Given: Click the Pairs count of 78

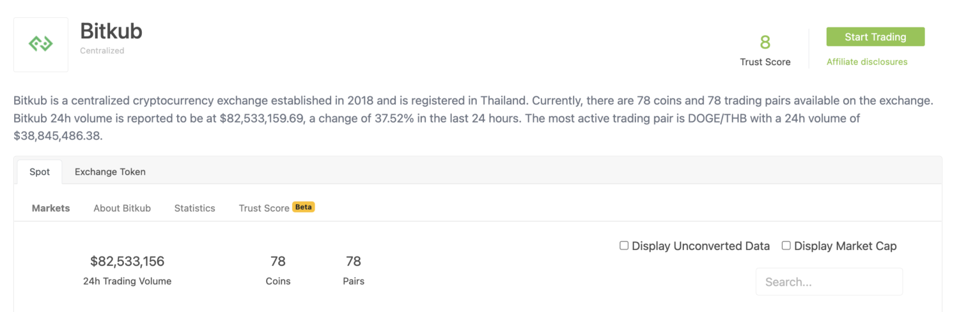Looking at the screenshot, I should click(353, 261).
